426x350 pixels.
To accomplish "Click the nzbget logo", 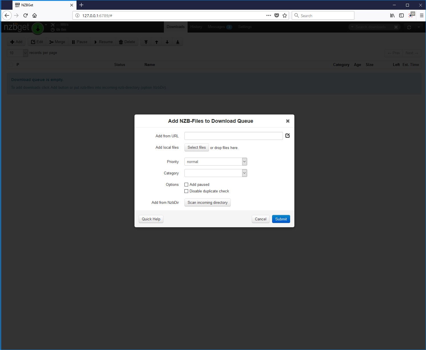I will coord(17,27).
